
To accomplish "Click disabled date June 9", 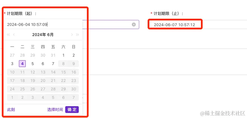I will tap(74, 64).
